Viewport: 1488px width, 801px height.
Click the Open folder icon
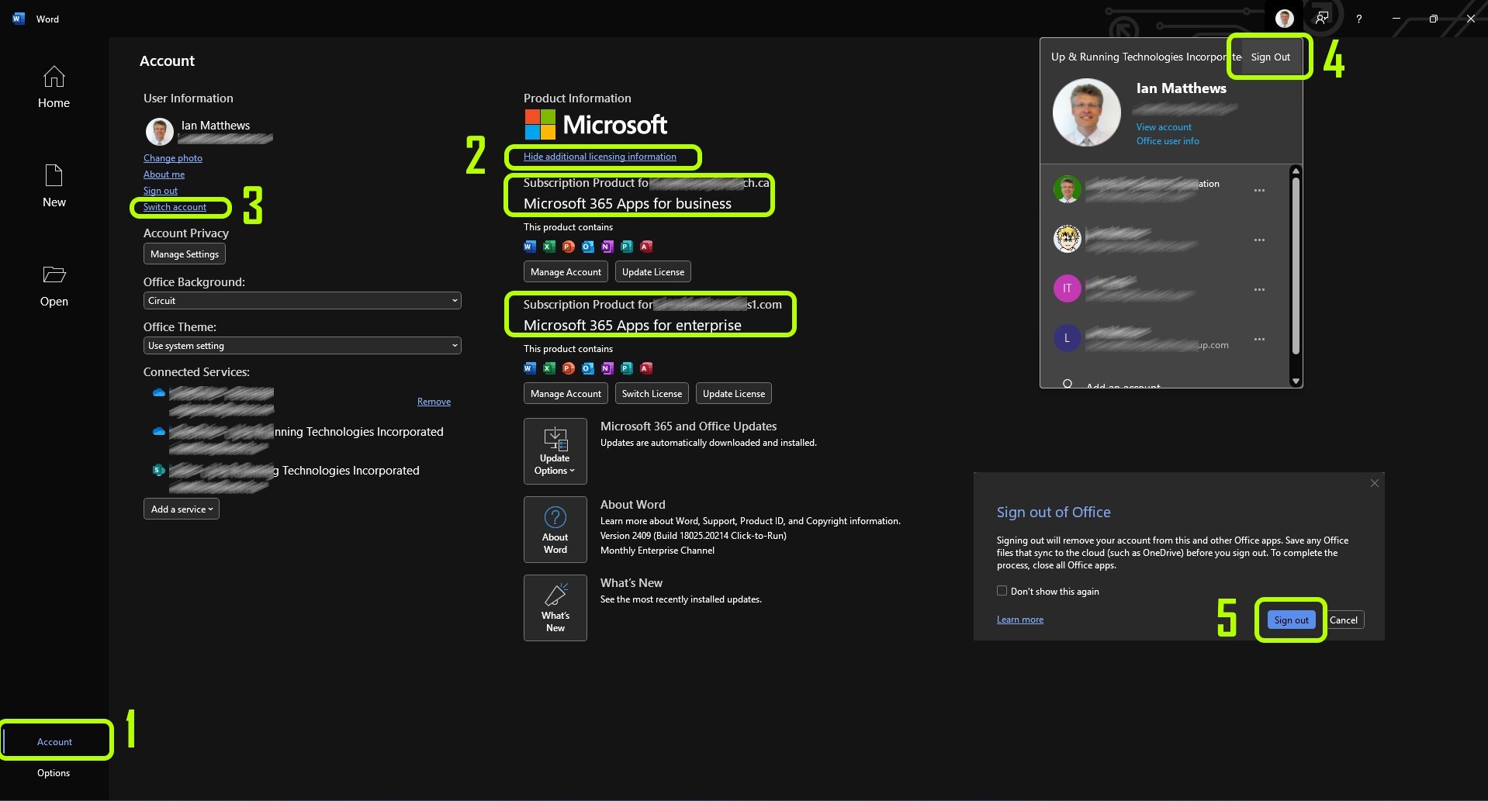[x=54, y=275]
